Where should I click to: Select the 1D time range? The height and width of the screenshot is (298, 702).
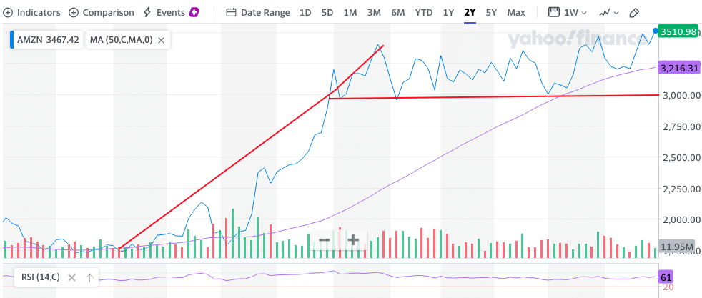[x=305, y=13]
